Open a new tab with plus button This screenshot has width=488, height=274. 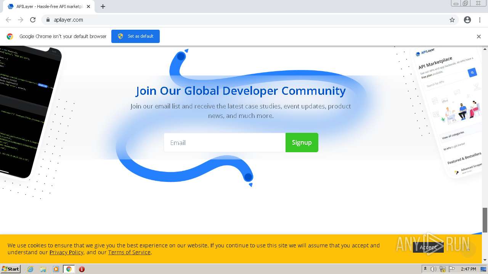point(103,6)
